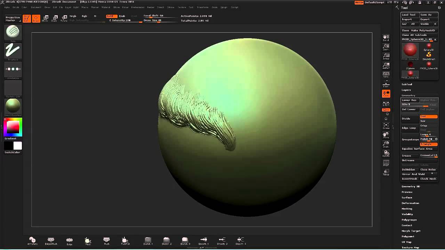Toggle the PolyF wireframe display
Viewport: 445px width, 250px height.
pyautogui.click(x=386, y=163)
